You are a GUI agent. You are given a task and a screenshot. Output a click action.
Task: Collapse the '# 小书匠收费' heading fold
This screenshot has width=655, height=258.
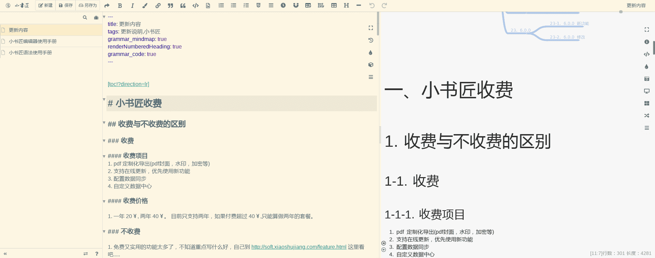104,99
